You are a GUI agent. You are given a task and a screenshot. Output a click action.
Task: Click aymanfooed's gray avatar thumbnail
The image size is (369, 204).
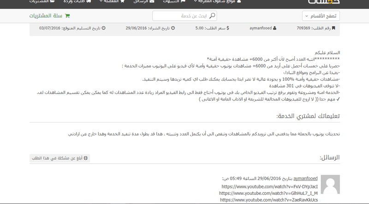(x=330, y=184)
